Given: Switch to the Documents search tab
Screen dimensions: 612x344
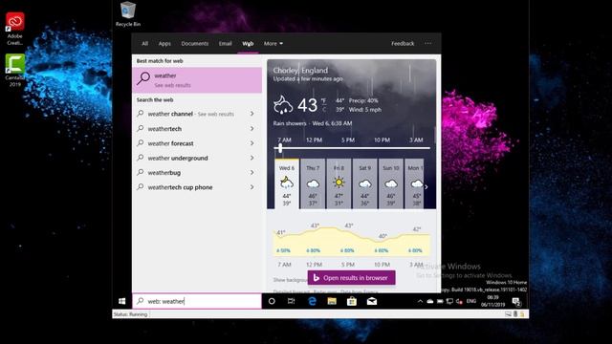Looking at the screenshot, I should coord(195,44).
